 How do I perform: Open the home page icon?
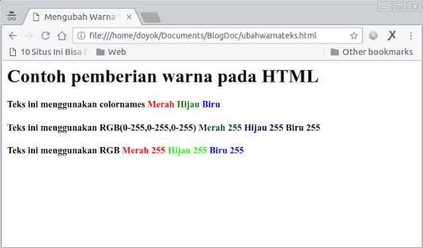pyautogui.click(x=61, y=36)
